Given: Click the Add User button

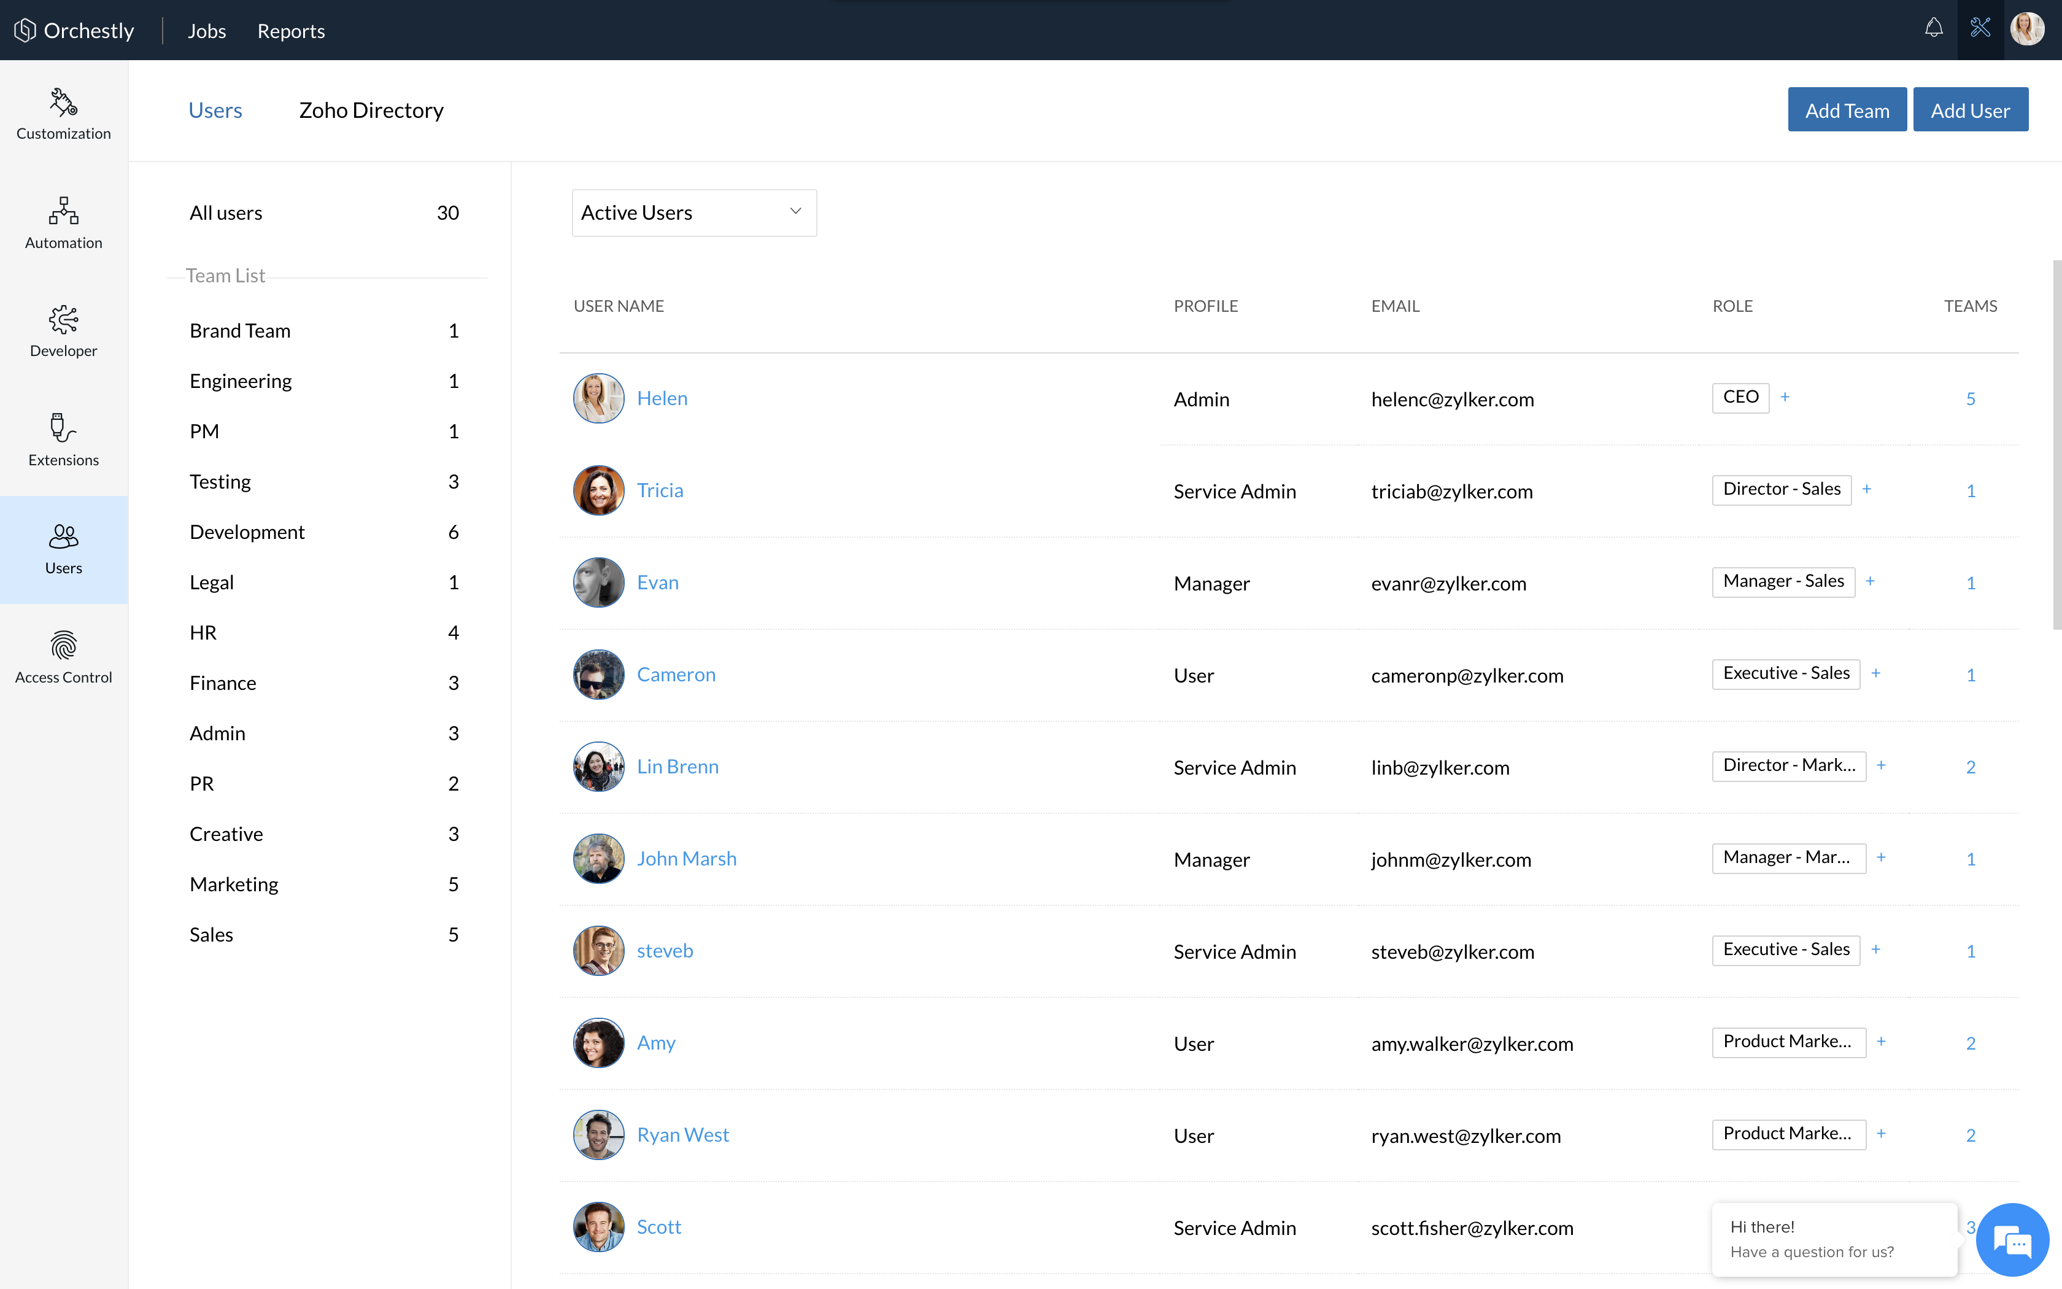Looking at the screenshot, I should (x=1970, y=110).
